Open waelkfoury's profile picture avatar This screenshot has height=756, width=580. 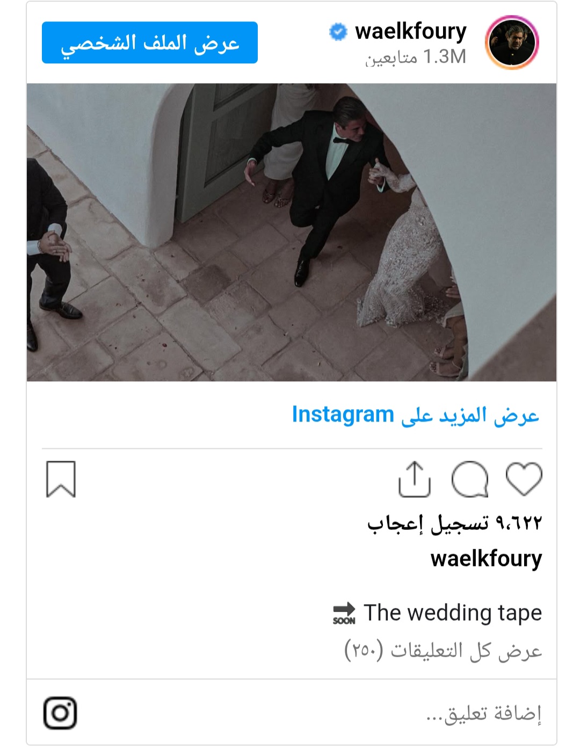click(x=512, y=42)
